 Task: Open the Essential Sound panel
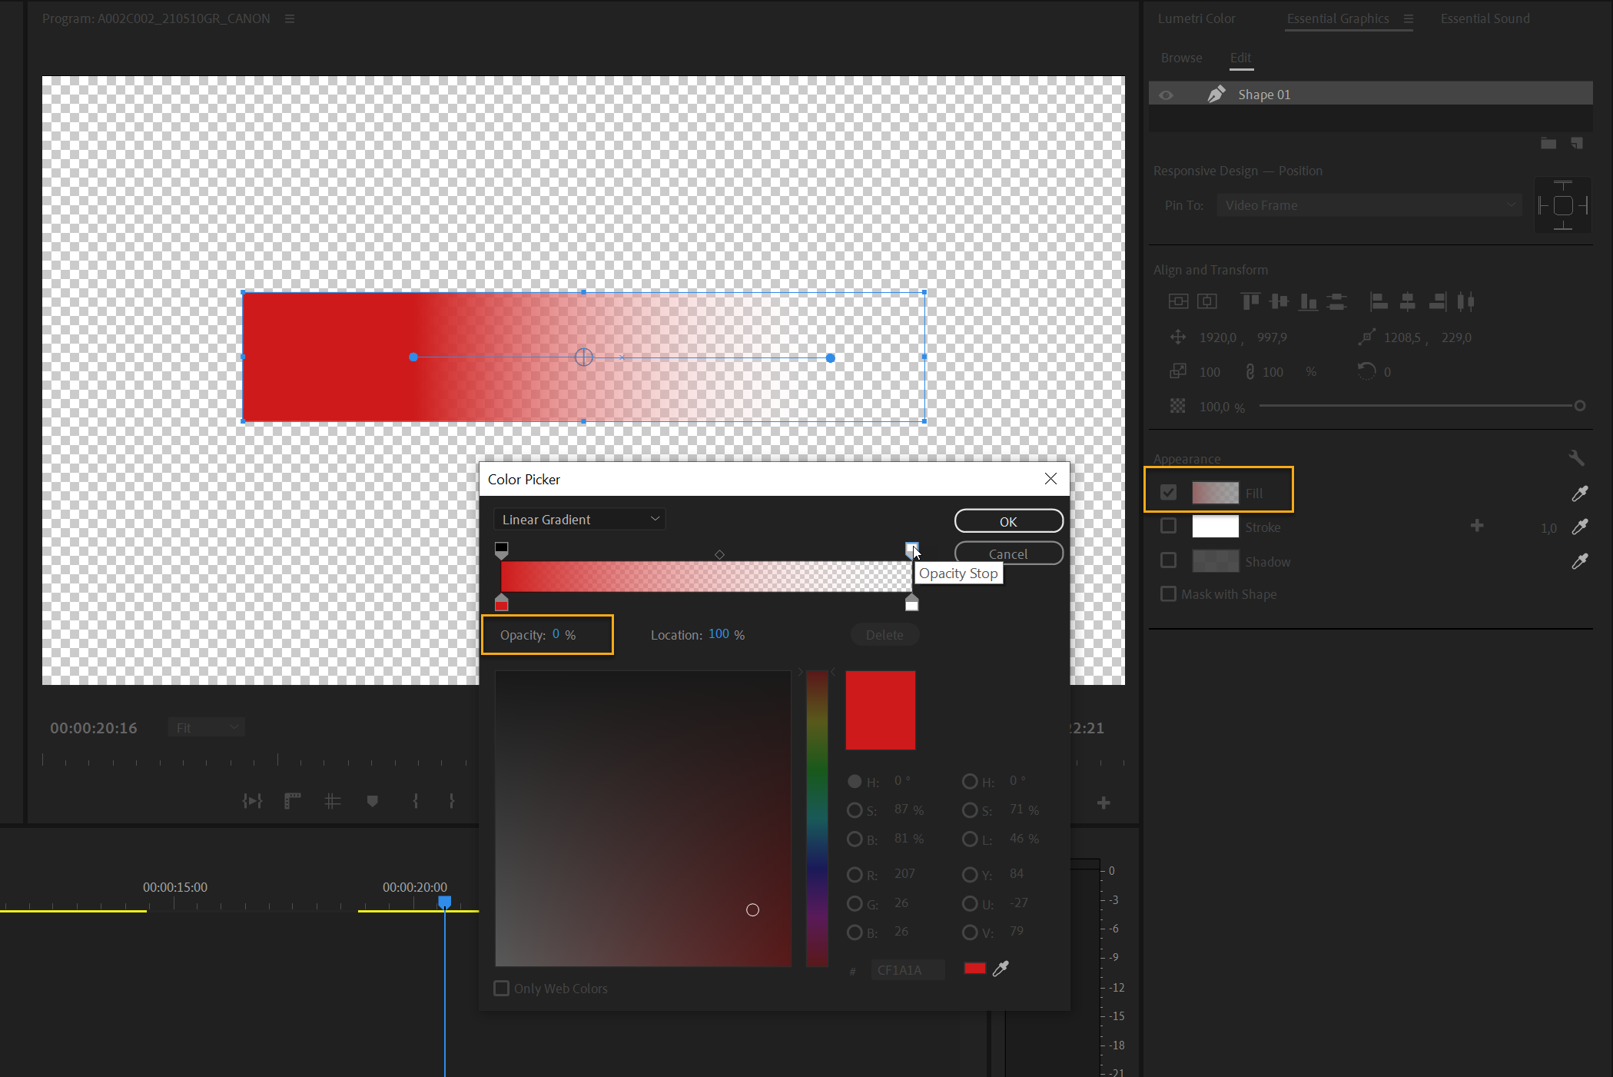coord(1484,18)
